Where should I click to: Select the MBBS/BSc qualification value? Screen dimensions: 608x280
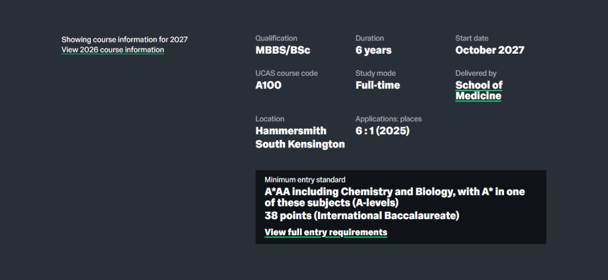pyautogui.click(x=283, y=50)
